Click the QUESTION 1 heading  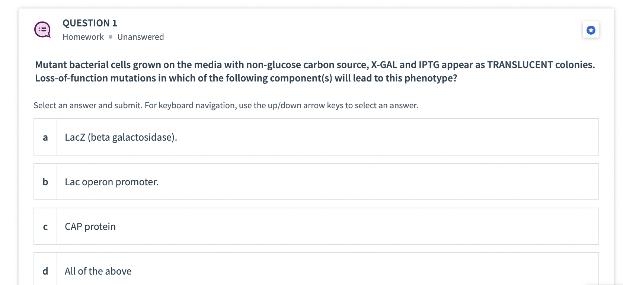pyautogui.click(x=90, y=23)
